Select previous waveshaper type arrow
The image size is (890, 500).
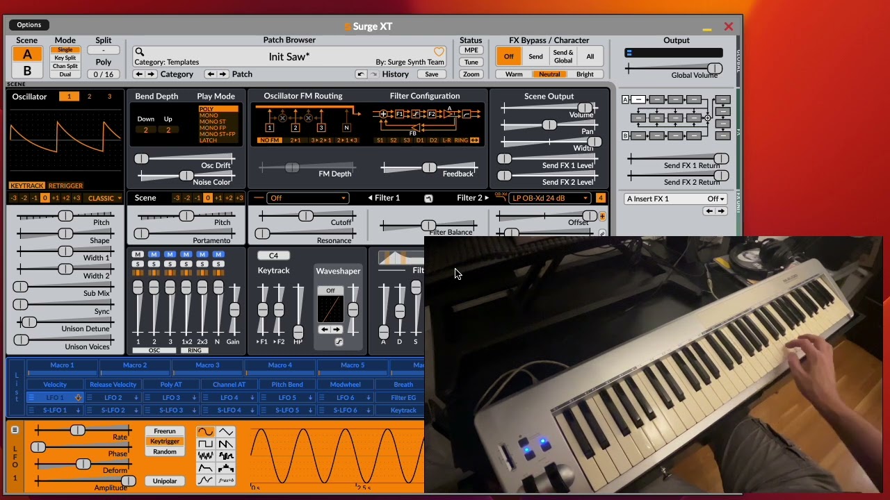click(325, 330)
